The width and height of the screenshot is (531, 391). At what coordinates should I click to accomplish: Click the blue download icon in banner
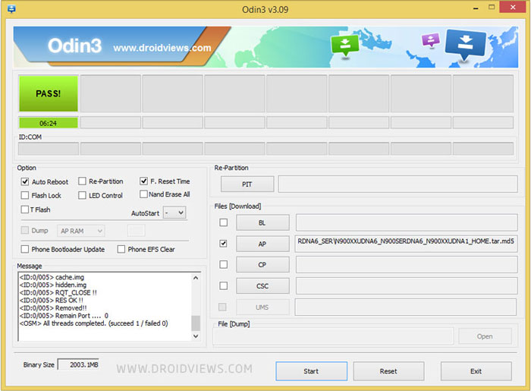pos(466,44)
